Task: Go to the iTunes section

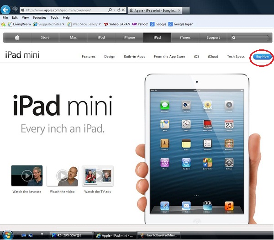Action: tap(185, 37)
